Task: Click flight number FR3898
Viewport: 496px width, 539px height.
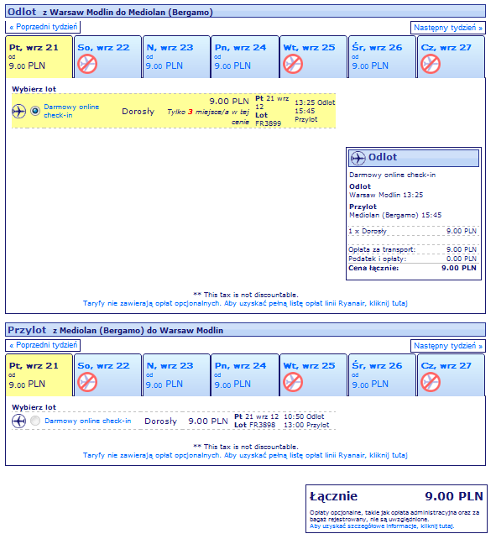Action: (x=262, y=425)
